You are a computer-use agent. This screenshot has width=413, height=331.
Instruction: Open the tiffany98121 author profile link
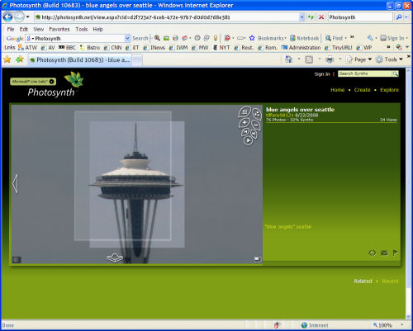pyautogui.click(x=280, y=115)
